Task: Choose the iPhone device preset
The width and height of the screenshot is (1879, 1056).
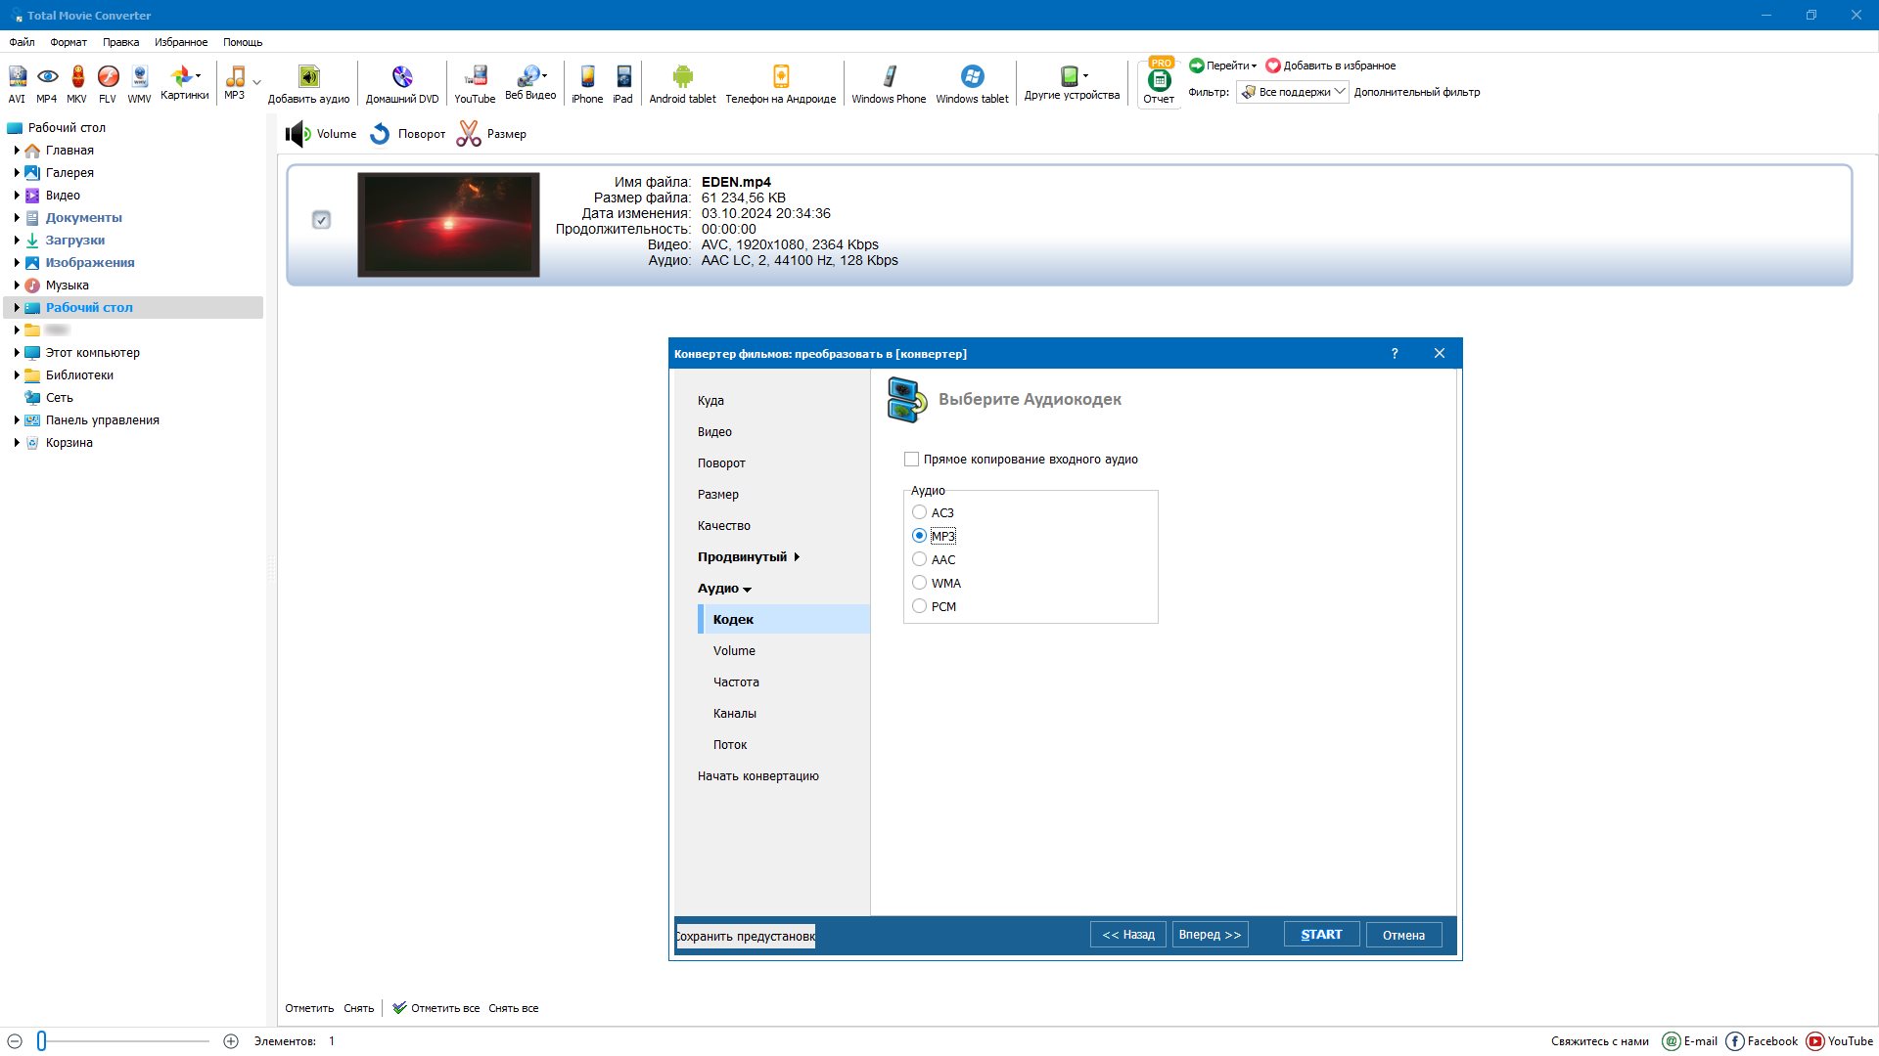Action: [587, 83]
